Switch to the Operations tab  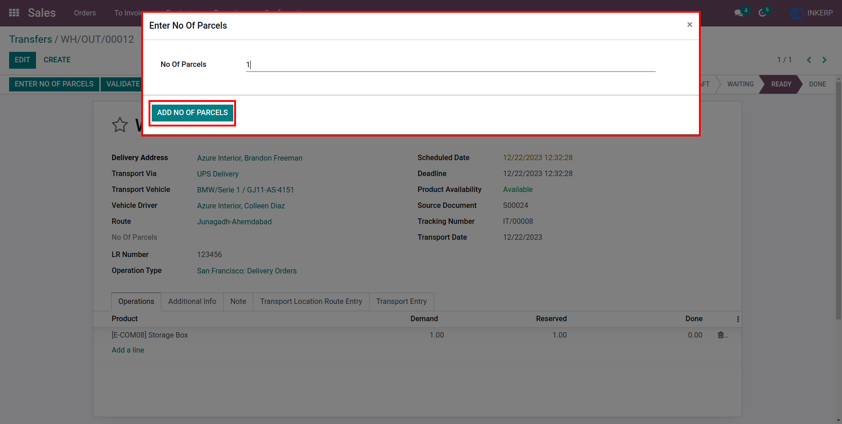[x=136, y=302]
